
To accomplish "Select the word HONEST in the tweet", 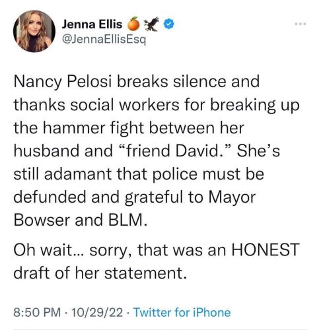I will point(266,249).
